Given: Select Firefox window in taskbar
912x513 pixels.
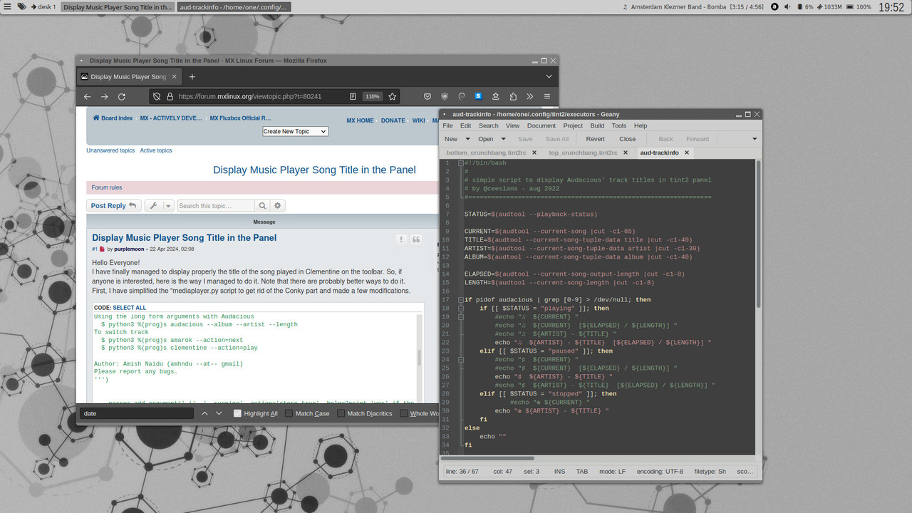Looking at the screenshot, I should 118,6.
